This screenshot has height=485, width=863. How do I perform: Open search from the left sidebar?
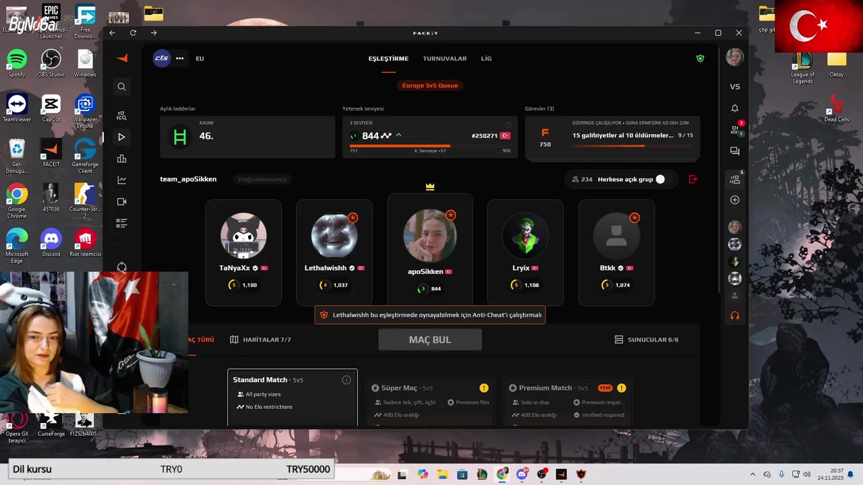tap(121, 87)
